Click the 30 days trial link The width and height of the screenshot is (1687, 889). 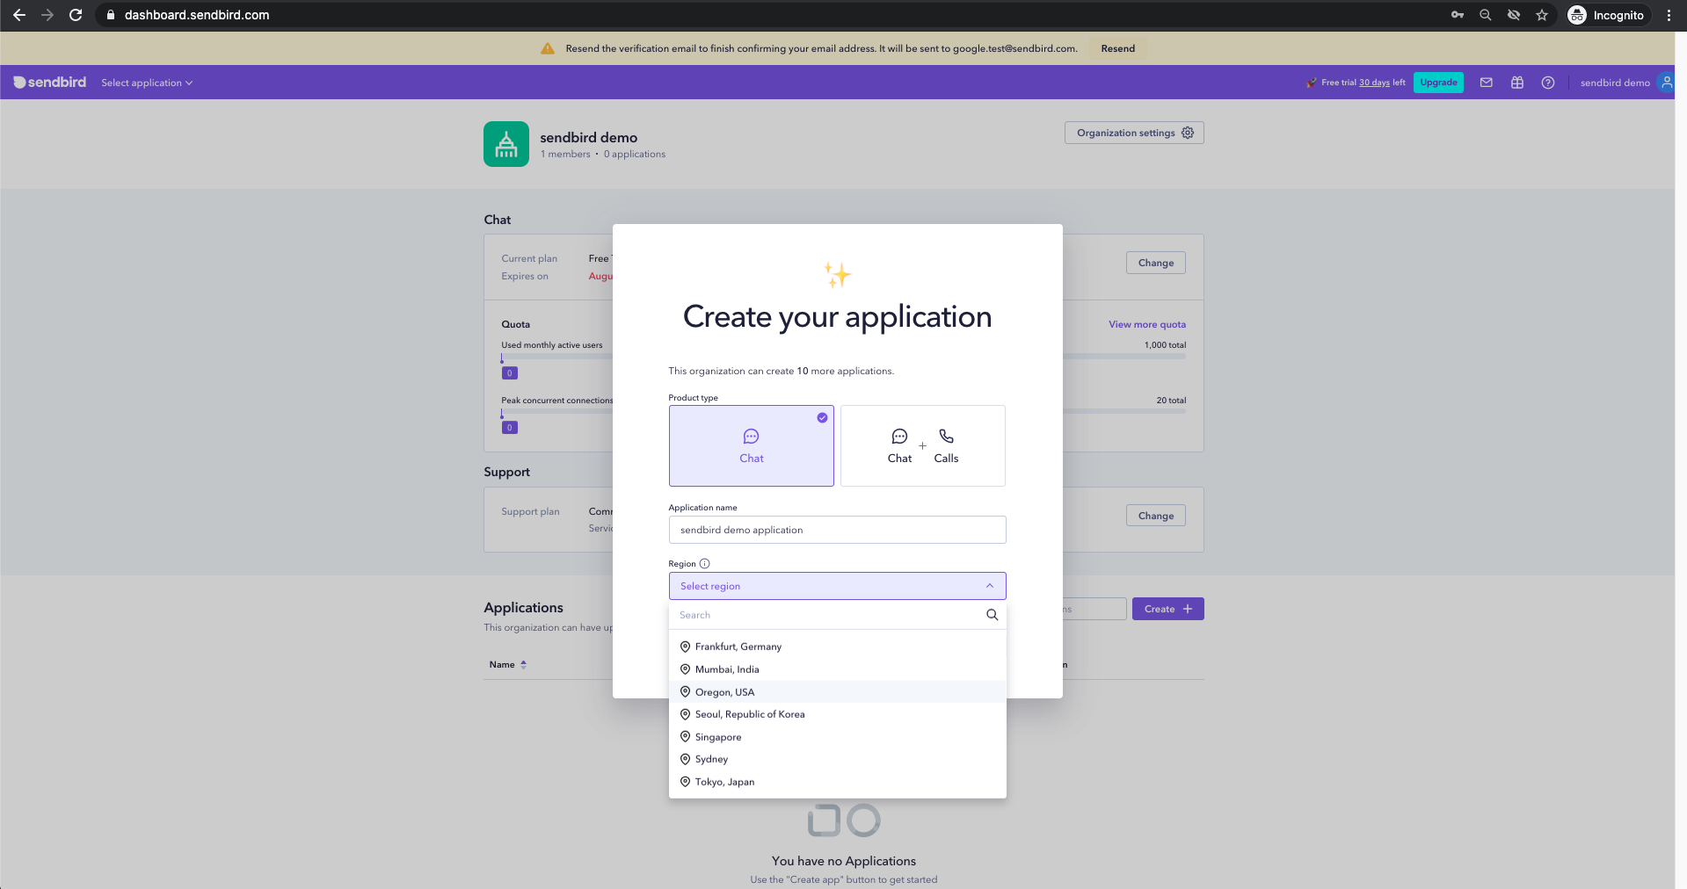(1374, 83)
